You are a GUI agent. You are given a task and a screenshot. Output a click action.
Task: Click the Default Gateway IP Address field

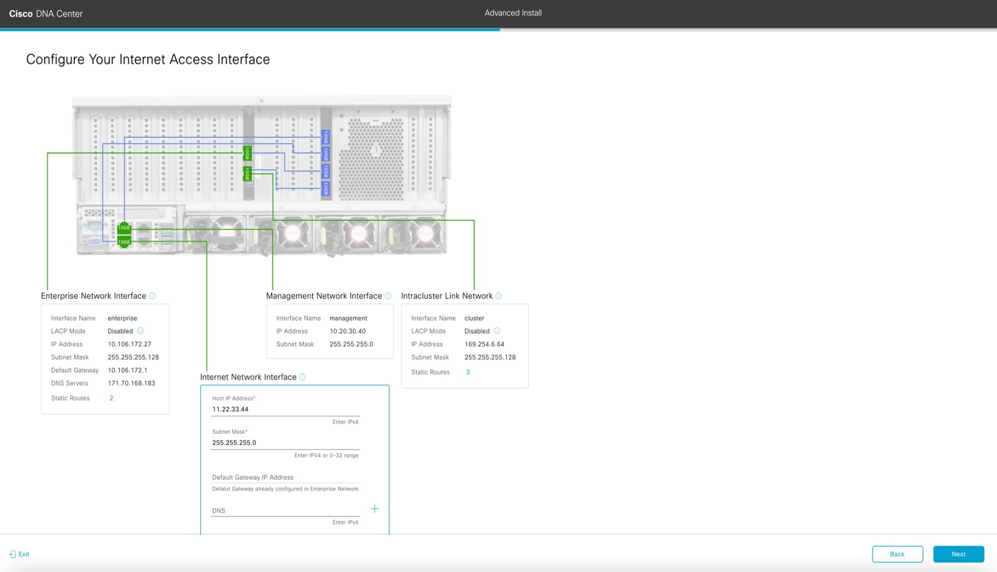[284, 477]
